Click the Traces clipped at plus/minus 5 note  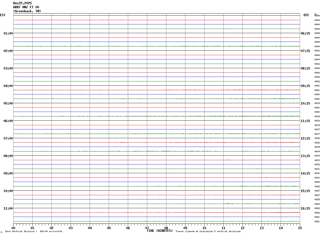tap(208, 232)
